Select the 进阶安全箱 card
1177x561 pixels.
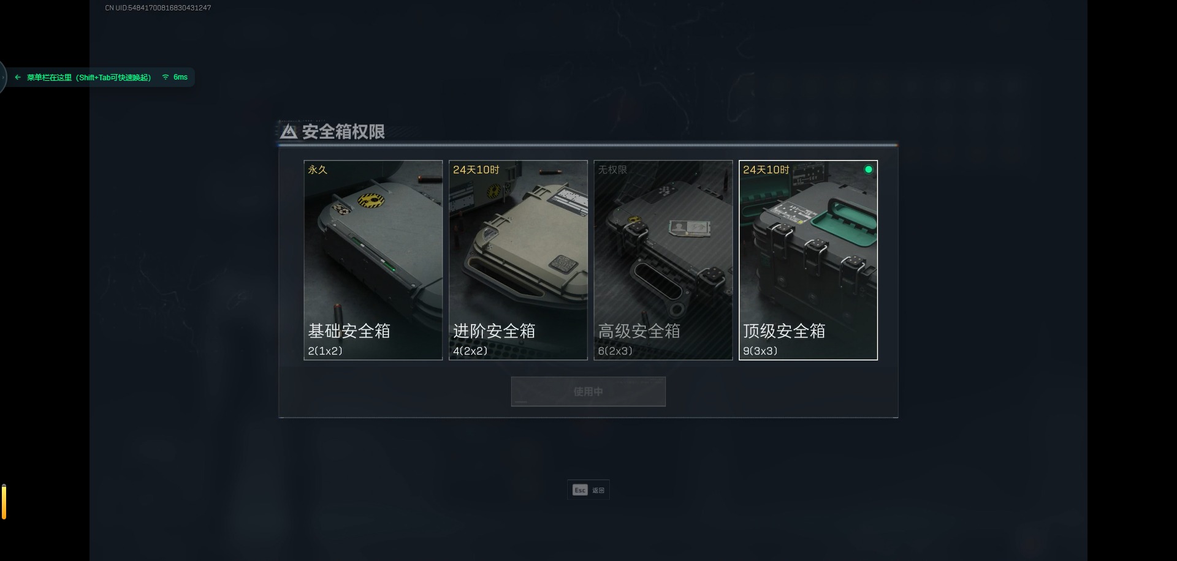(x=518, y=260)
